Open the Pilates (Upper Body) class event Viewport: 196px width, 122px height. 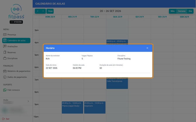[x=72, y=107]
